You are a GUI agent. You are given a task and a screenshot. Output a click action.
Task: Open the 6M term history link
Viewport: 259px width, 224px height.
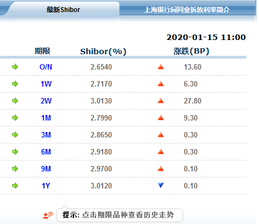pos(46,152)
